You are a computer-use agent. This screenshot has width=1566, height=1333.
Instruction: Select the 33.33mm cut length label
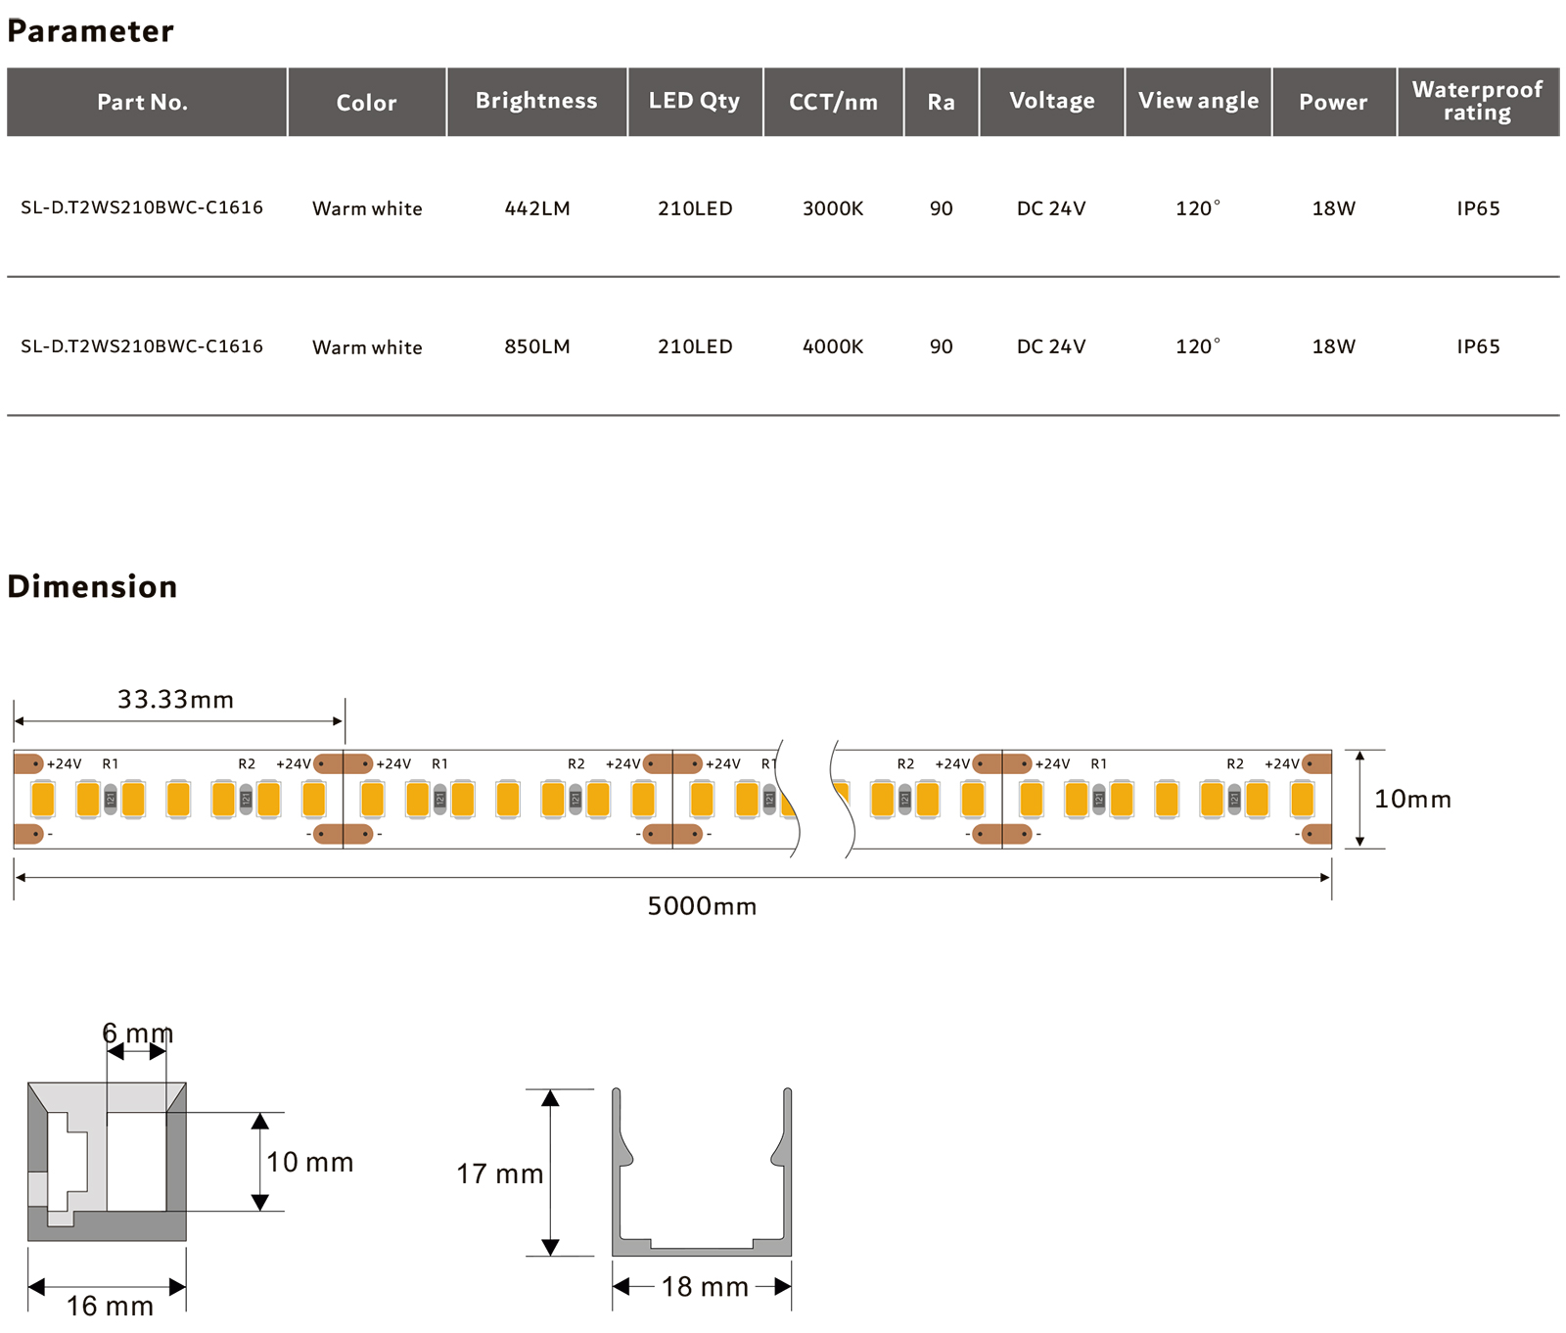[x=175, y=700]
